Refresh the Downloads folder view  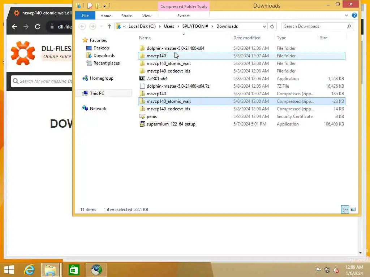pos(272,26)
